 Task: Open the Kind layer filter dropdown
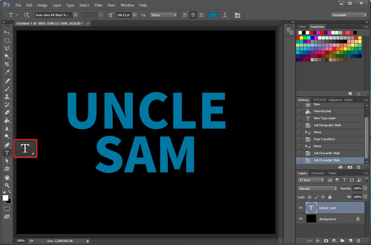pos(311,180)
